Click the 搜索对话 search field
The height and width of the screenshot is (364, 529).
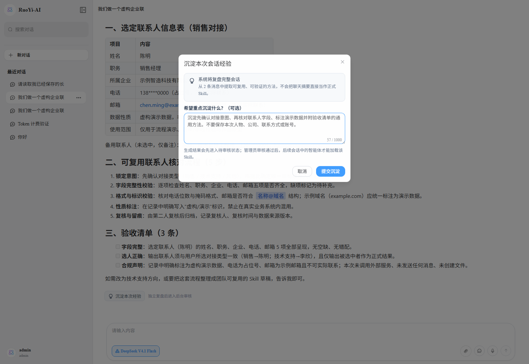coord(46,29)
